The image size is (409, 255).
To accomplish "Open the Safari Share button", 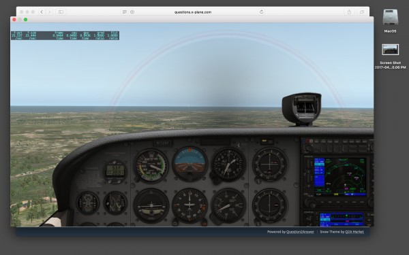I will point(349,12).
